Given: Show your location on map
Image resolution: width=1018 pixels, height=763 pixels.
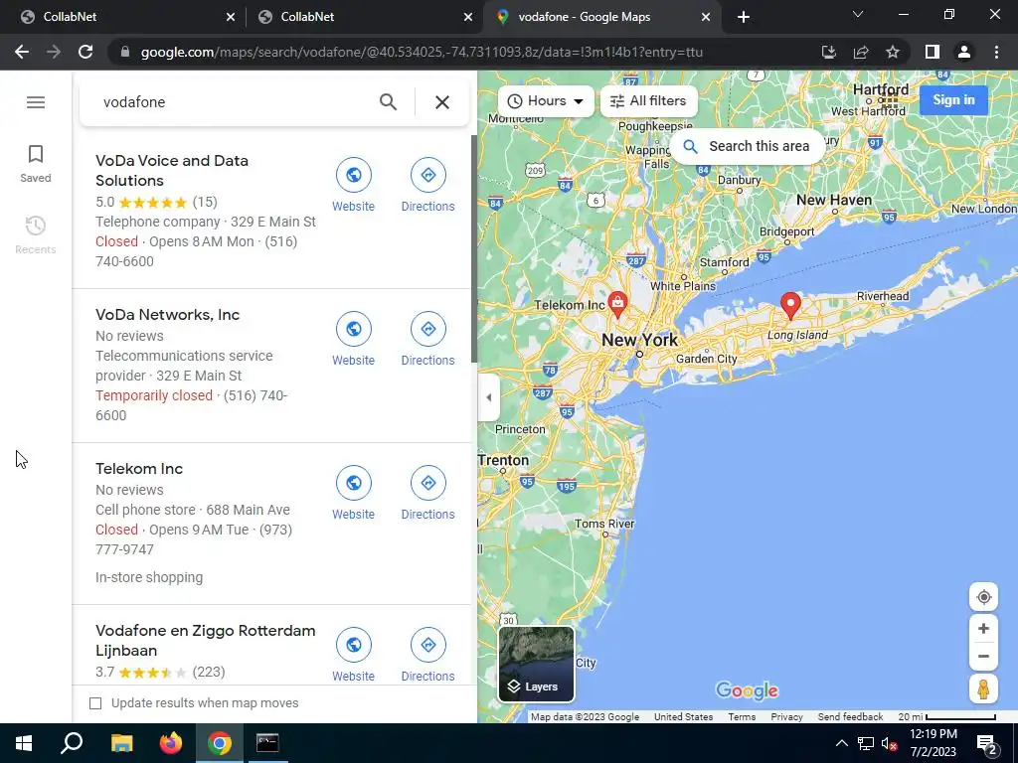Looking at the screenshot, I should pyautogui.click(x=983, y=597).
